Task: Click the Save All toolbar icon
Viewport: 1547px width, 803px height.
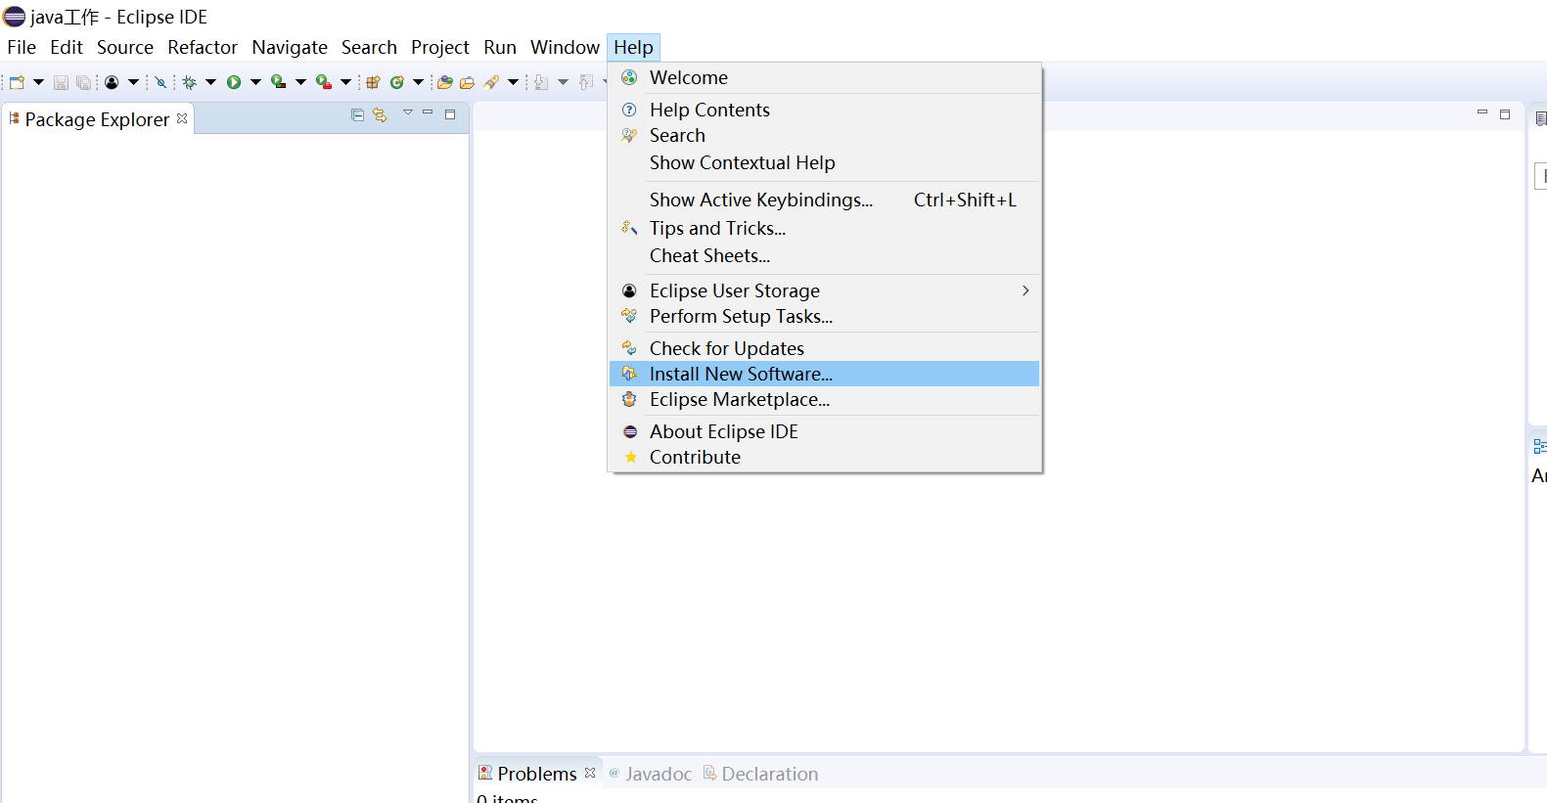Action: [x=83, y=83]
